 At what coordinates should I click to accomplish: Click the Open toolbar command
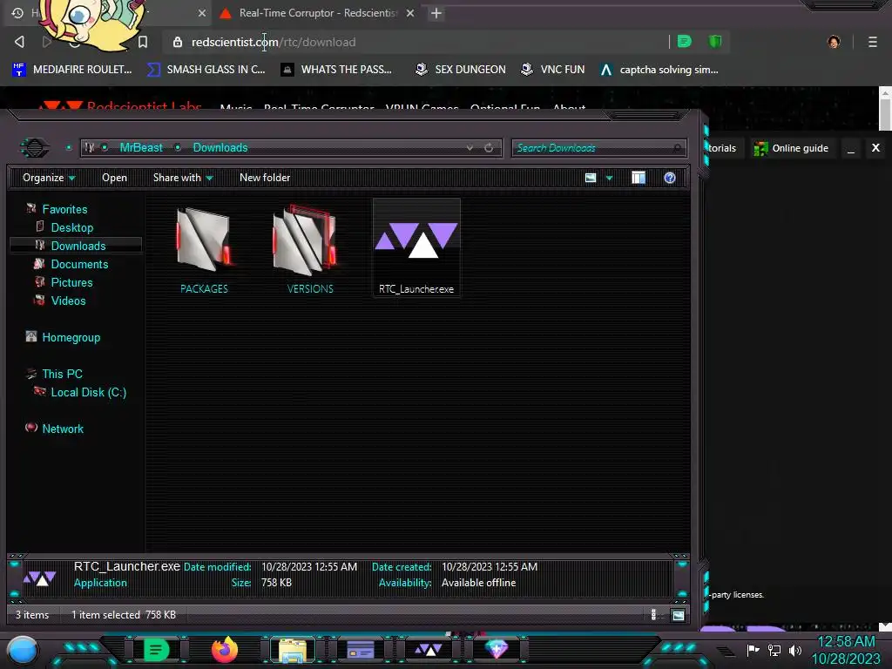pos(114,178)
